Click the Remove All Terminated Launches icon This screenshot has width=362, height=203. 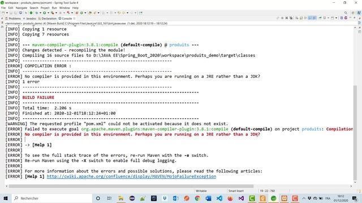click(291, 18)
